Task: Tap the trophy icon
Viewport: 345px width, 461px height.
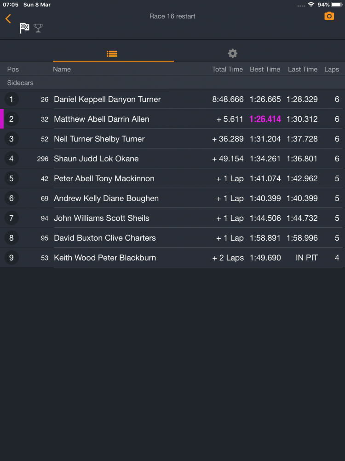Action: (x=38, y=28)
